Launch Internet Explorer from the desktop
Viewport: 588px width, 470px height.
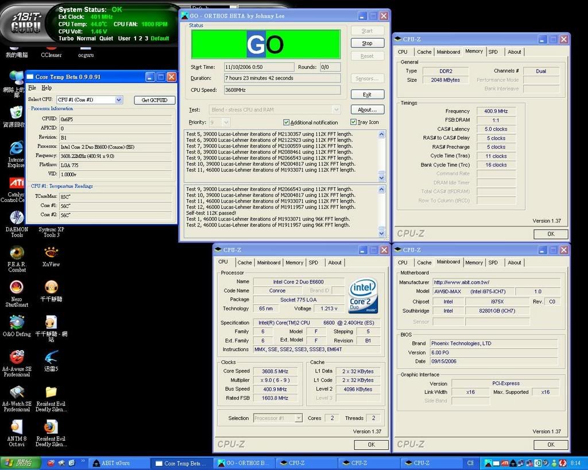16,154
